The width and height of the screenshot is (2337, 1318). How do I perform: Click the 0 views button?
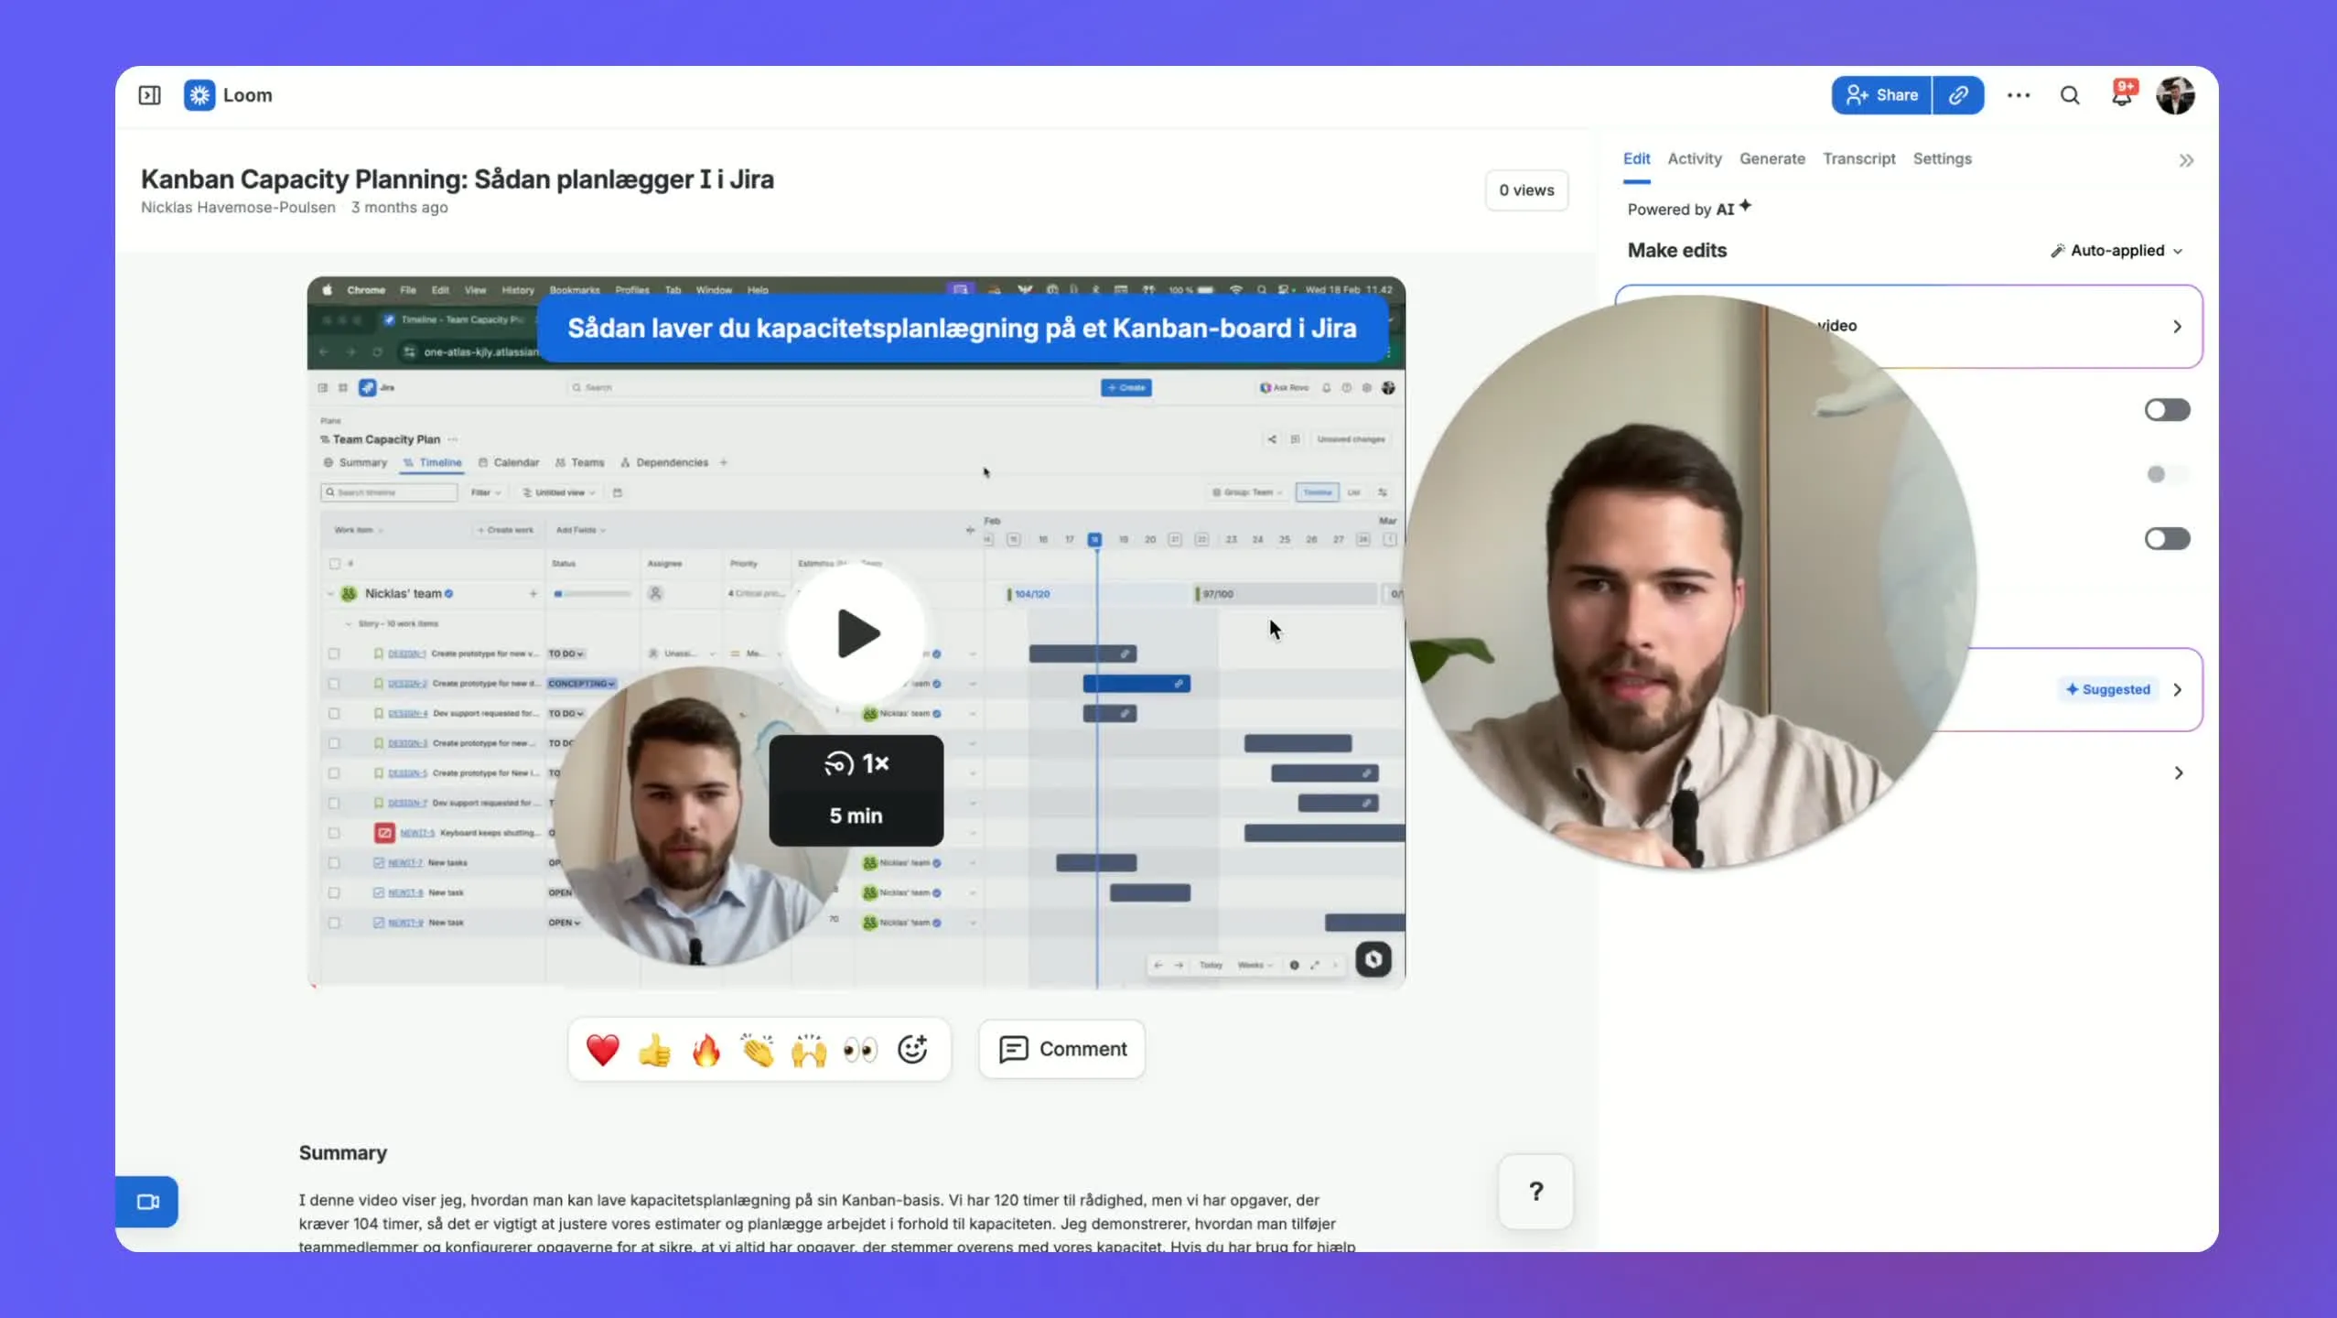coord(1526,190)
